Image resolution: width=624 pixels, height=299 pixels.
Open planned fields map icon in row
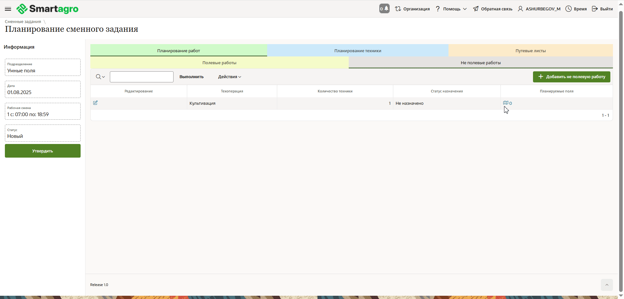coord(506,103)
